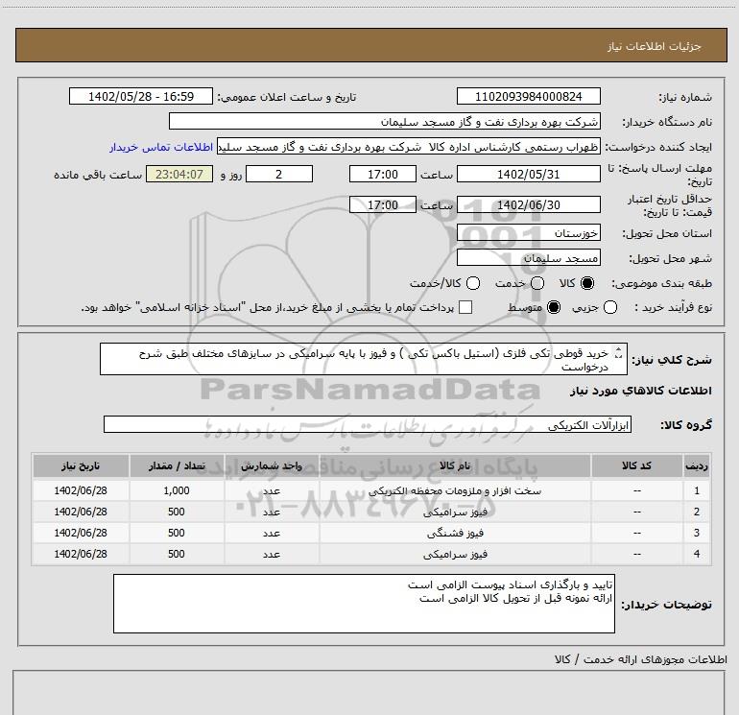Select the کالا radio button

[x=587, y=283]
